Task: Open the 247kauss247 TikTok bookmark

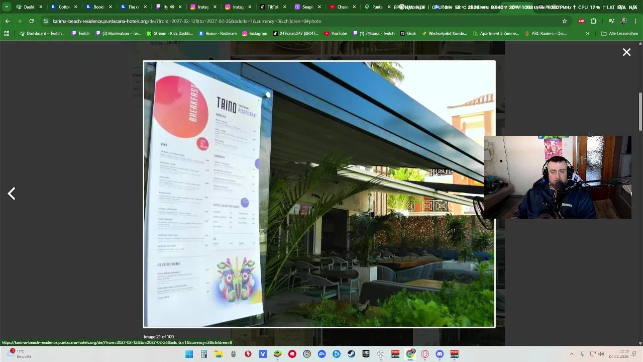Action: tap(295, 33)
